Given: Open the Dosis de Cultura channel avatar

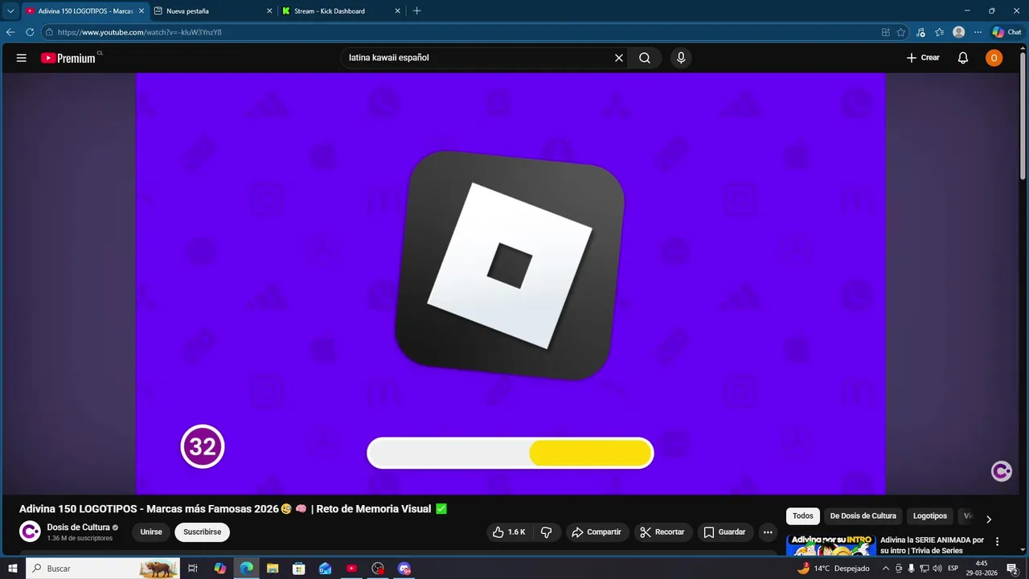Looking at the screenshot, I should (x=30, y=532).
